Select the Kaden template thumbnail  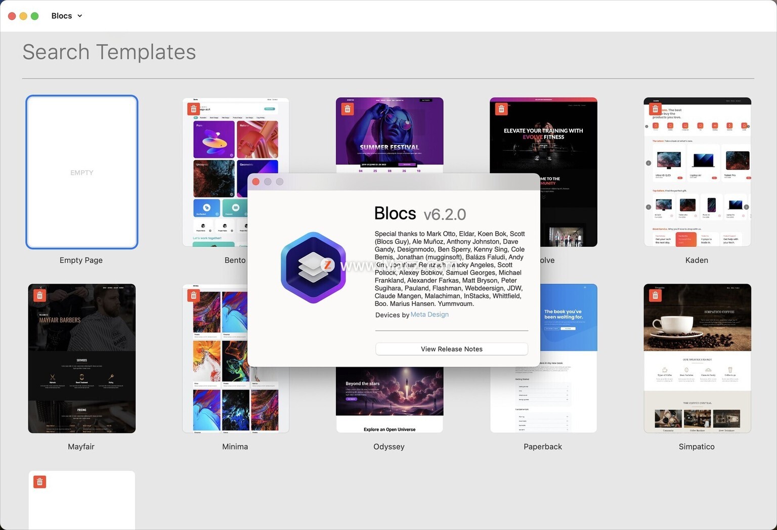coord(697,172)
